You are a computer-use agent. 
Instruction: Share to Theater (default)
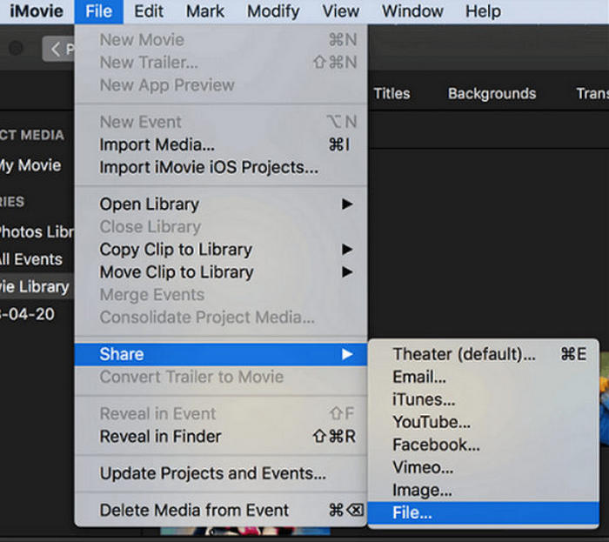tap(483, 354)
